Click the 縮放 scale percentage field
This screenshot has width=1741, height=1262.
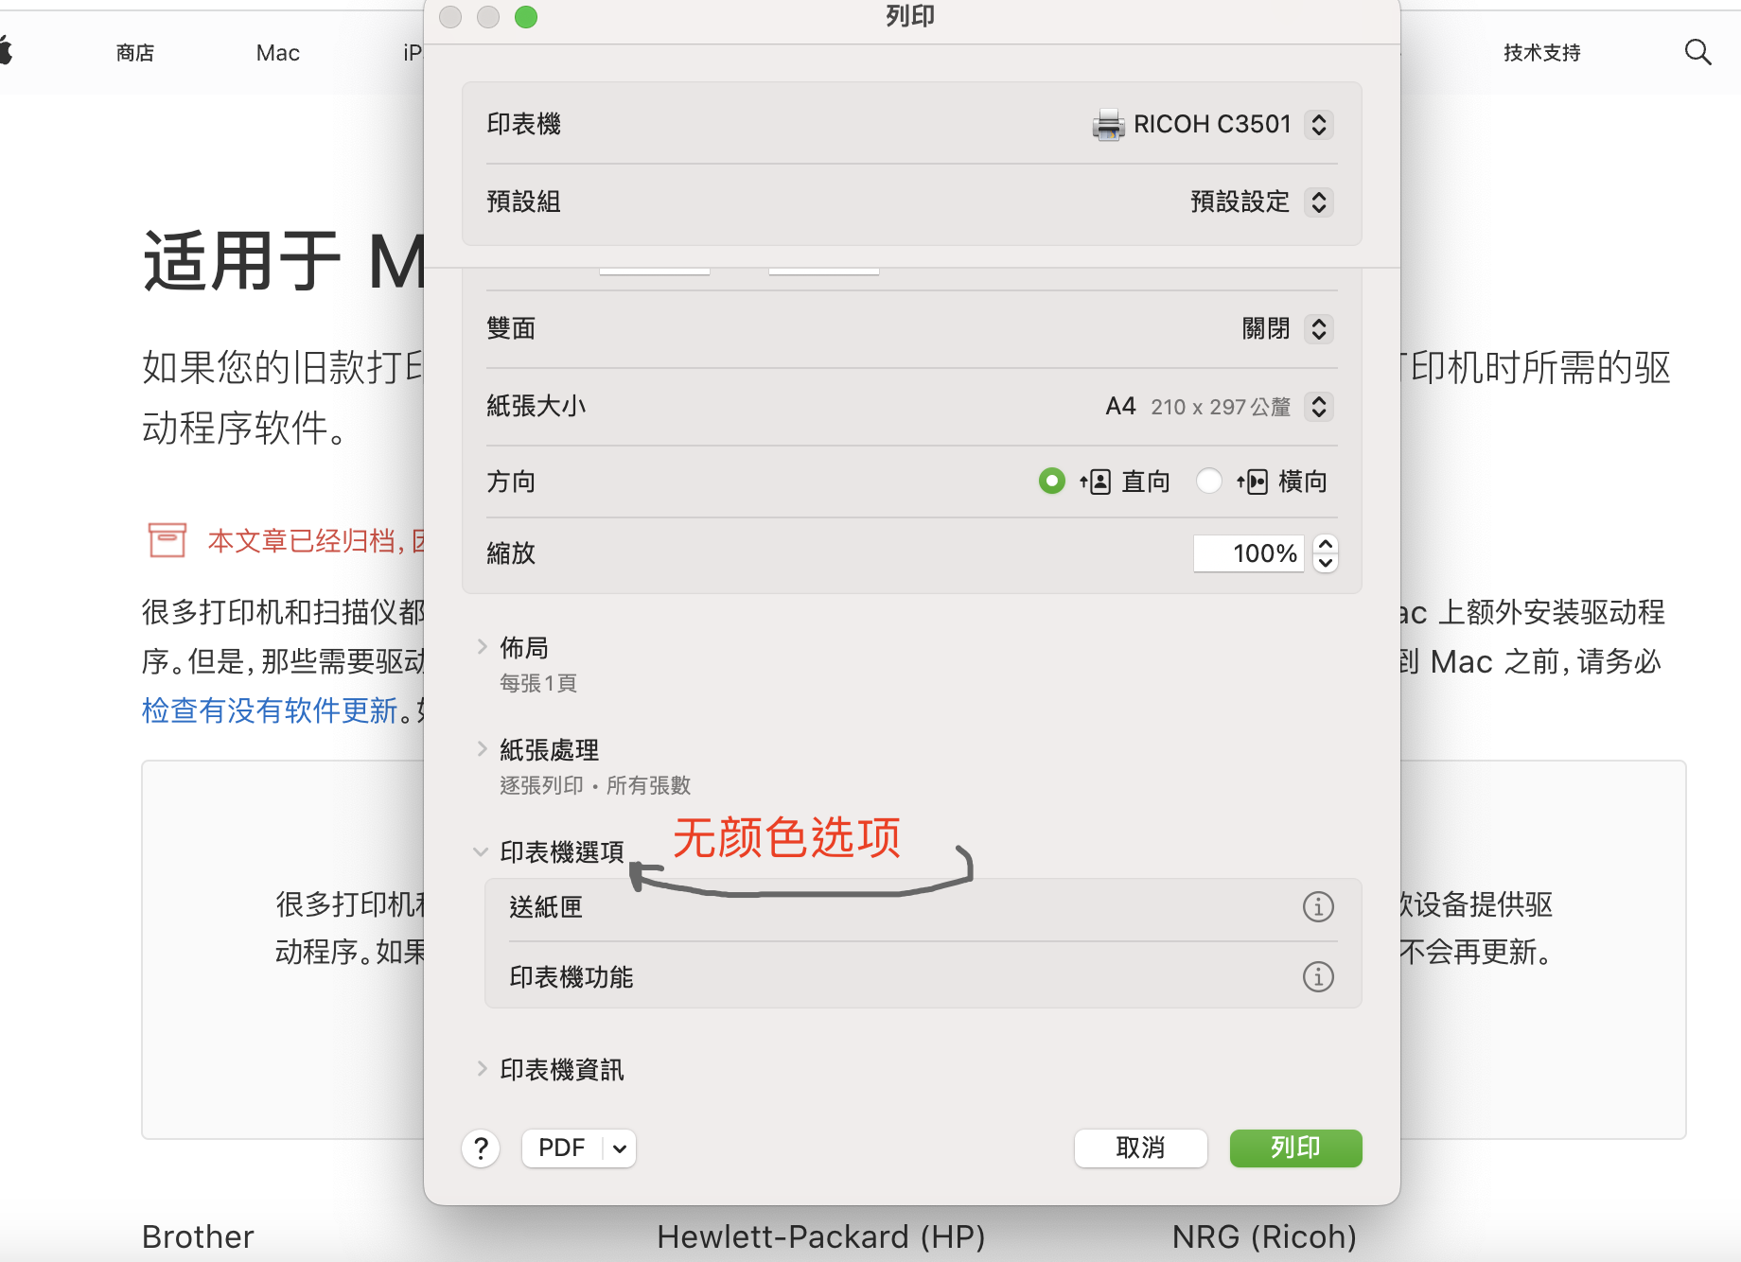[x=1248, y=553]
